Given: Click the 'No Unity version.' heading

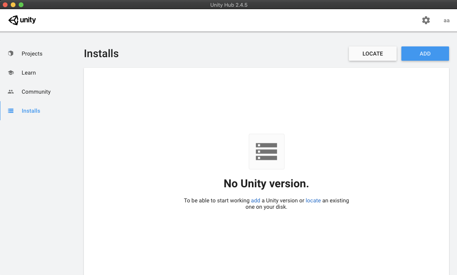Looking at the screenshot, I should [266, 184].
